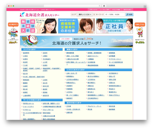Select the 小樽市 area link
Image resolution: width=153 pixels, height=129 pixels.
[x=45, y=56]
